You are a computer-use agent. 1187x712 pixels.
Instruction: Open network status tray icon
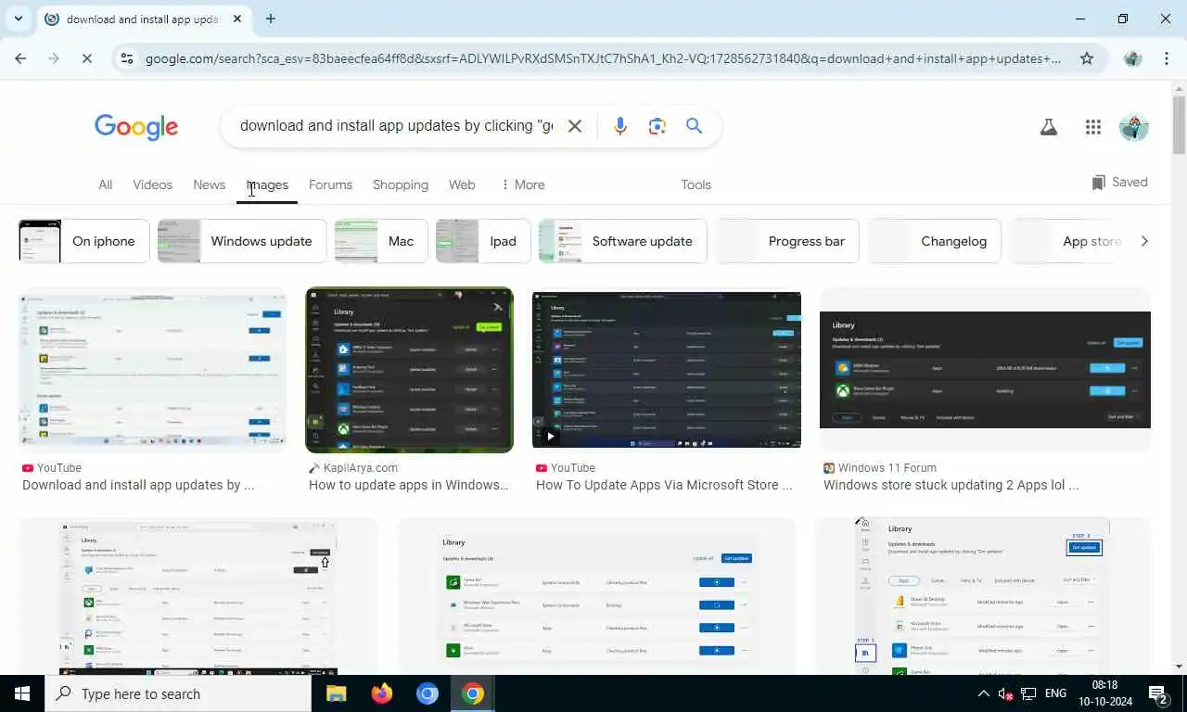[x=1028, y=693]
